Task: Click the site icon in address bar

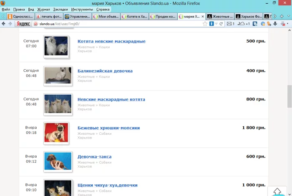Action: click(36, 24)
